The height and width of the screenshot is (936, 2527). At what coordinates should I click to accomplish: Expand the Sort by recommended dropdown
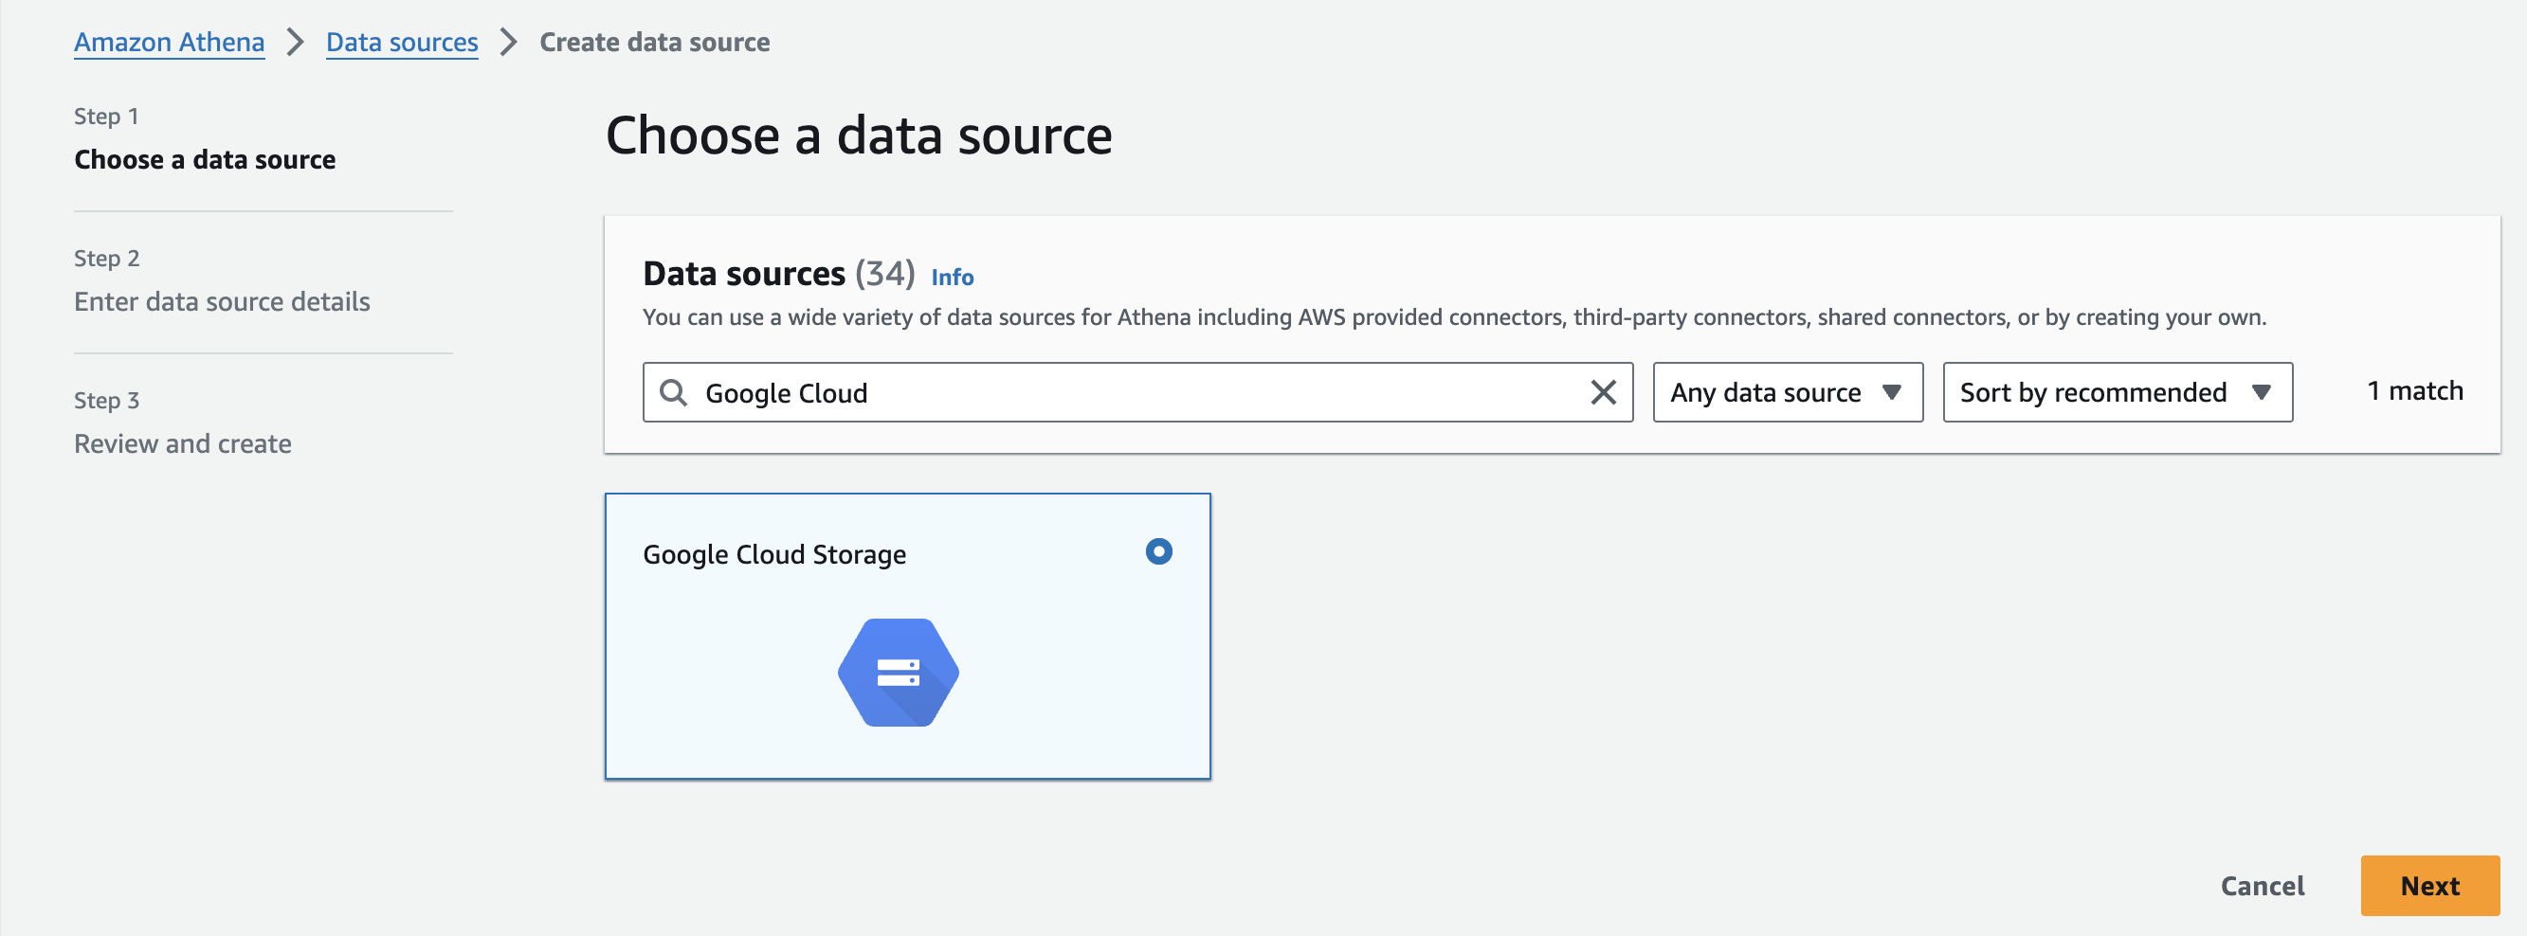tap(2116, 393)
